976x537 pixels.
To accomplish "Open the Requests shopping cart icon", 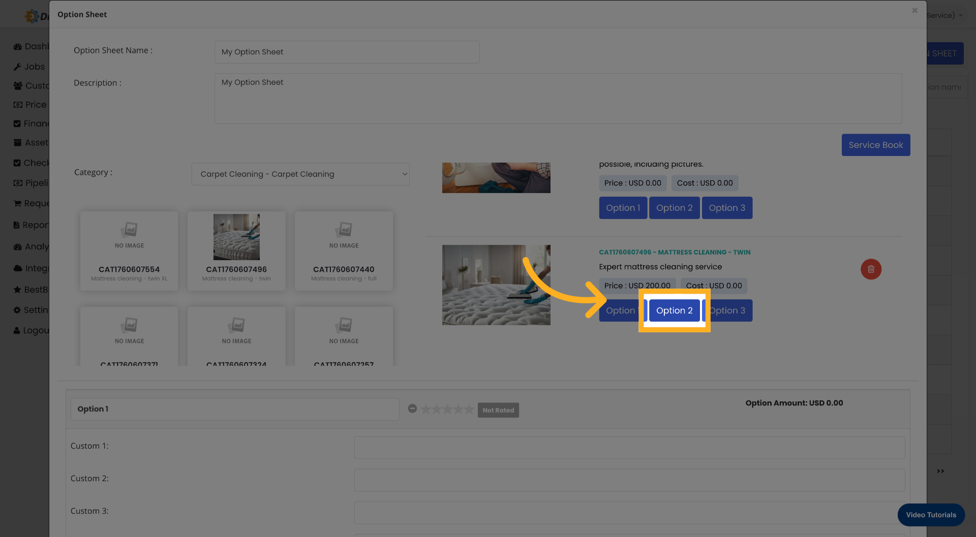I will [x=18, y=203].
